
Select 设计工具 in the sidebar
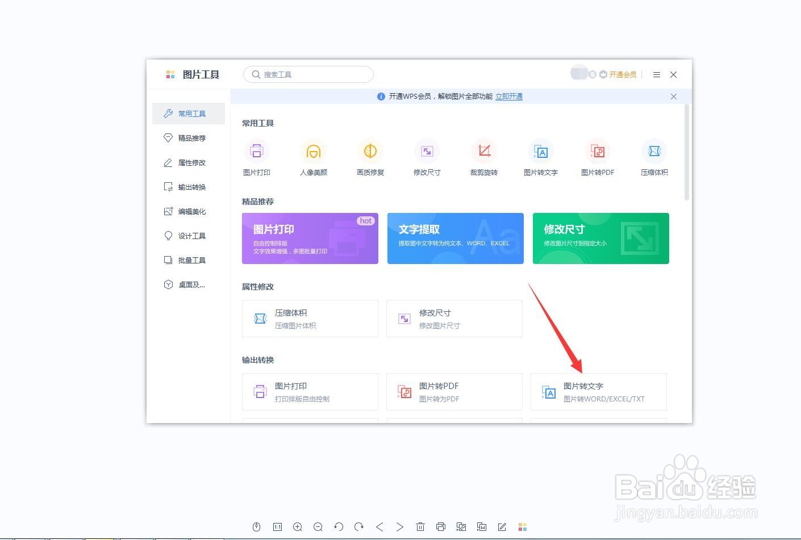(x=189, y=236)
